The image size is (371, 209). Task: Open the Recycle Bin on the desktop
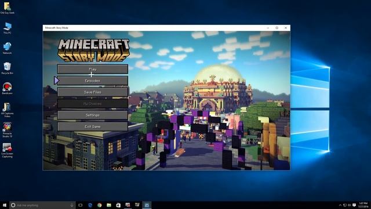click(x=7, y=69)
